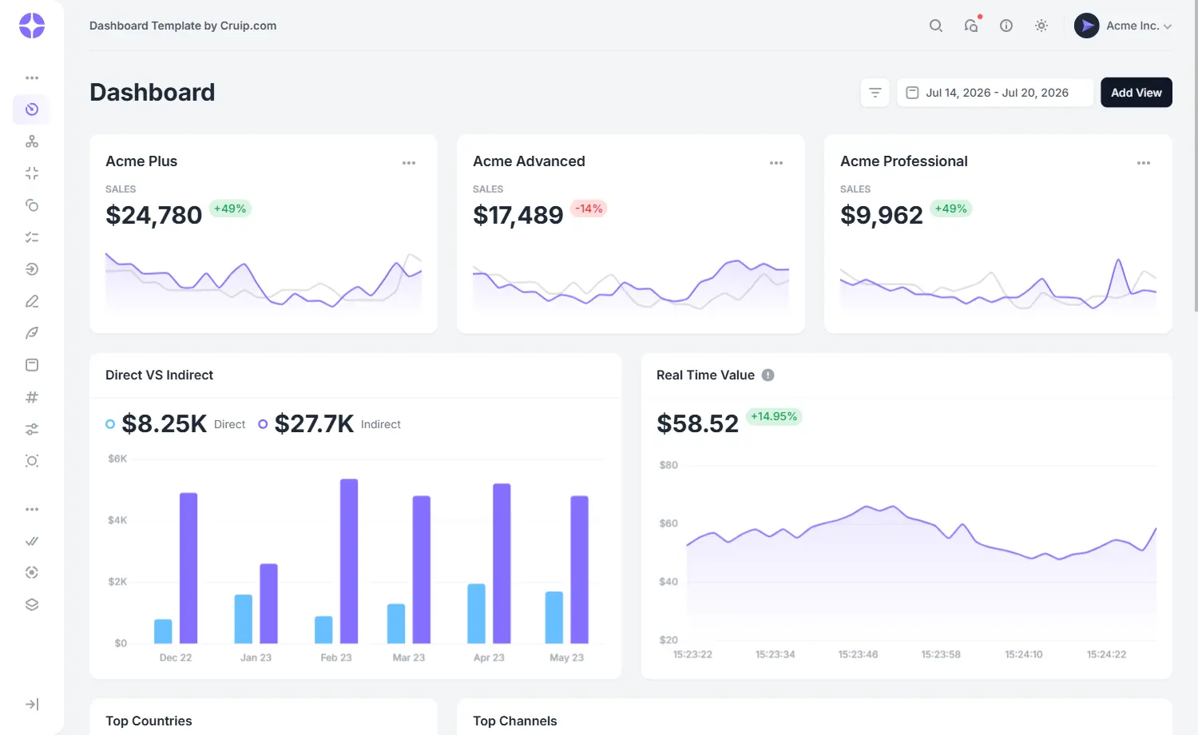
Task: Open the Acme Plus card's three-dot menu
Action: 409,163
